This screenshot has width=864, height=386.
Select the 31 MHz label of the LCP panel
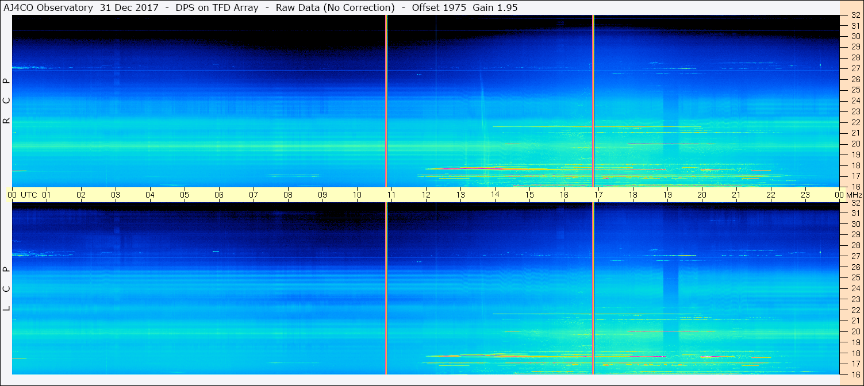coord(855,213)
